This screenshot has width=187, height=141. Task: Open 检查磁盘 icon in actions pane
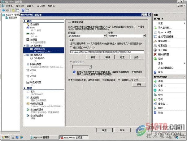155,46
